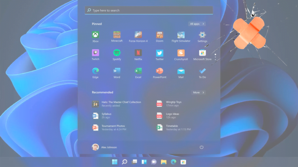This screenshot has height=167, width=298.
Task: Launch Edge from the pinned section
Action: click(x=95, y=73)
